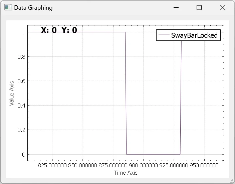This screenshot has height=184, width=235.
Task: Click the Value Axis label
Action: pos(12,93)
